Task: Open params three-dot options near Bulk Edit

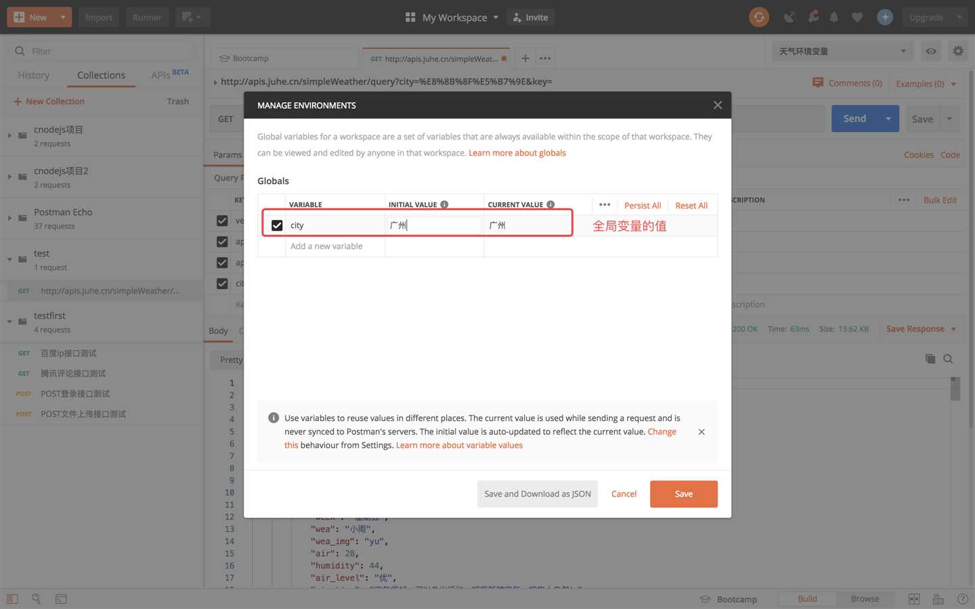Action: pos(904,200)
